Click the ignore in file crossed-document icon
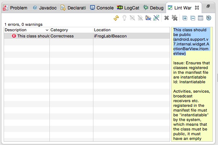Image resolution: width=218 pixels, height=145 pixels. coord(140,18)
